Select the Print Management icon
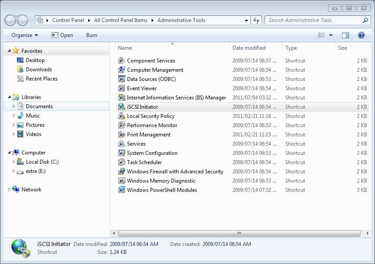This screenshot has width=375, height=264. coord(121,135)
